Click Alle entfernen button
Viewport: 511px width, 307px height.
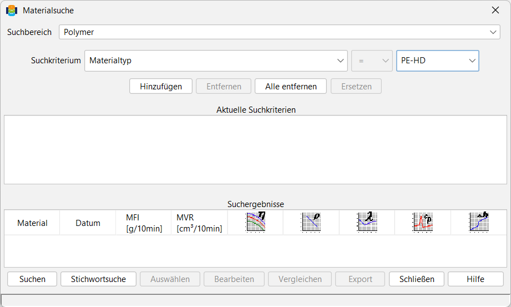click(291, 87)
